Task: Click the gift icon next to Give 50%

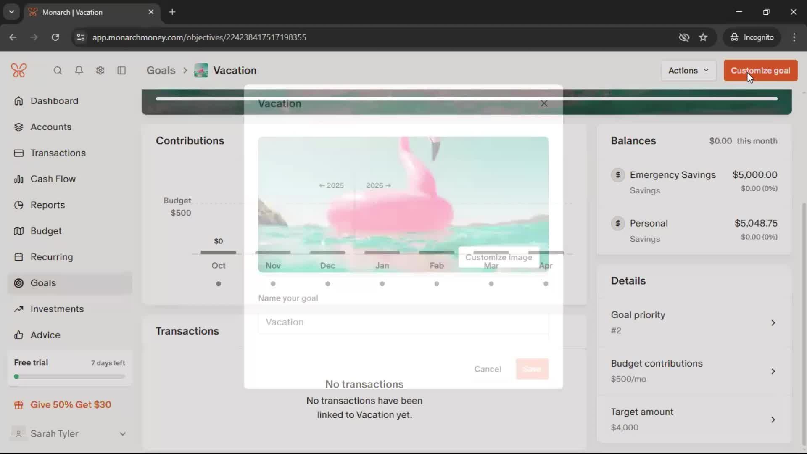Action: [x=18, y=405]
